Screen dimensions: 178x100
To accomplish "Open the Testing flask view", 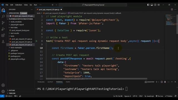I will click(3, 41).
